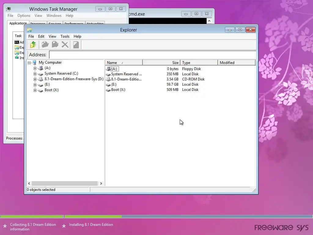This screenshot has width=313, height=235.
Task: Click second Explorer folder icon in Task Manager list
Action: (x=17, y=53)
